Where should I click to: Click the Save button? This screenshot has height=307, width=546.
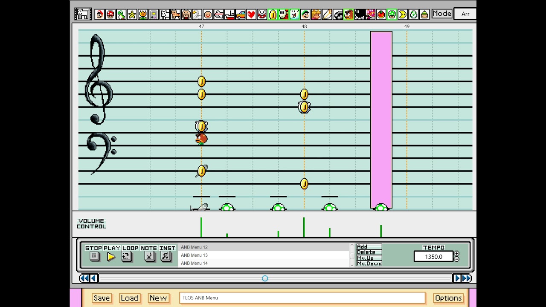pos(102,298)
